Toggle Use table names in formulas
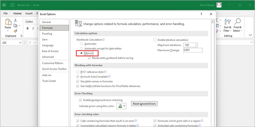 [x=78, y=81]
